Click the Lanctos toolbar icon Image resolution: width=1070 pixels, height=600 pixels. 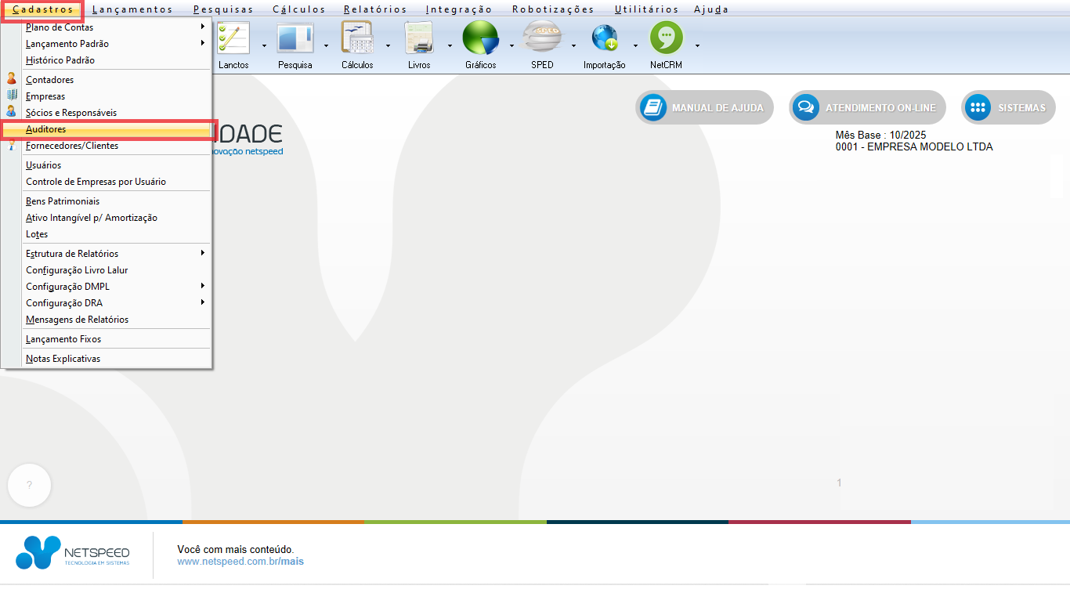point(233,38)
